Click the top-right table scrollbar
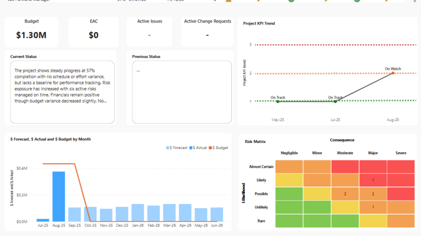This screenshot has width=421, height=236. tap(415, 1)
